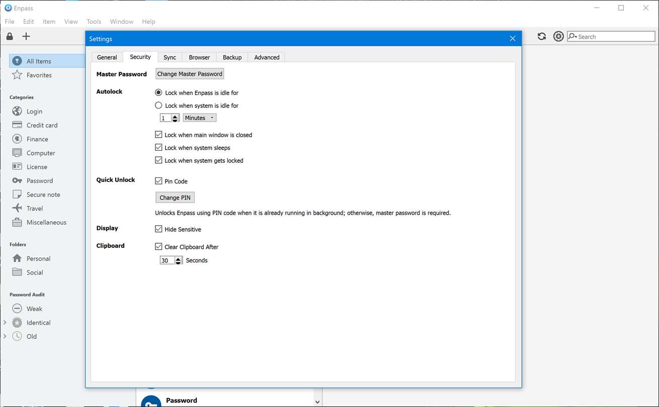Open the Window menu
The image size is (659, 407).
(x=122, y=22)
